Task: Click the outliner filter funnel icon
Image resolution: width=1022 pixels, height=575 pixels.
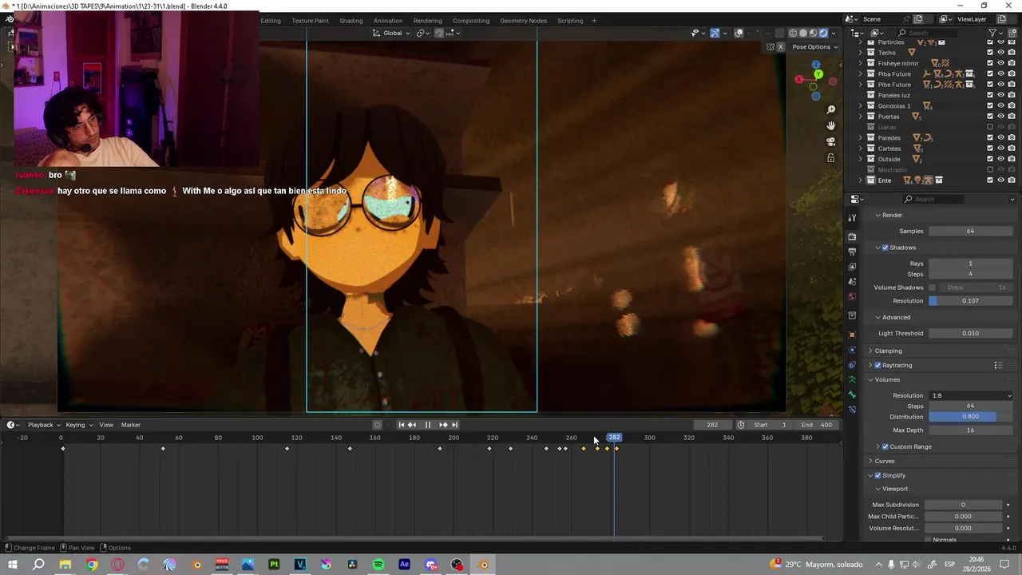Action: coord(992,33)
